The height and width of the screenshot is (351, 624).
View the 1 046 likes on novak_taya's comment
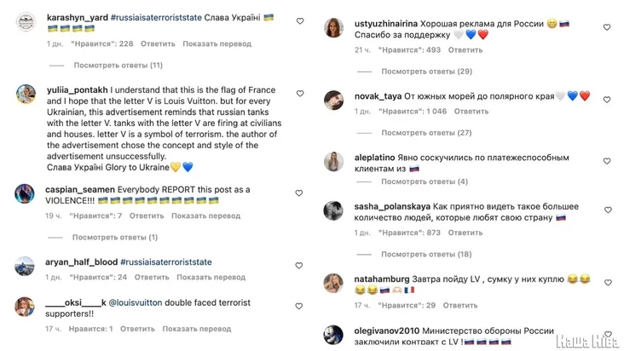[x=419, y=112]
